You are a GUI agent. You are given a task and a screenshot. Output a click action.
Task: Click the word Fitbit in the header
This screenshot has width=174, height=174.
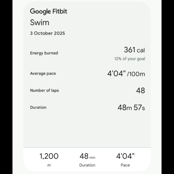(x=60, y=12)
